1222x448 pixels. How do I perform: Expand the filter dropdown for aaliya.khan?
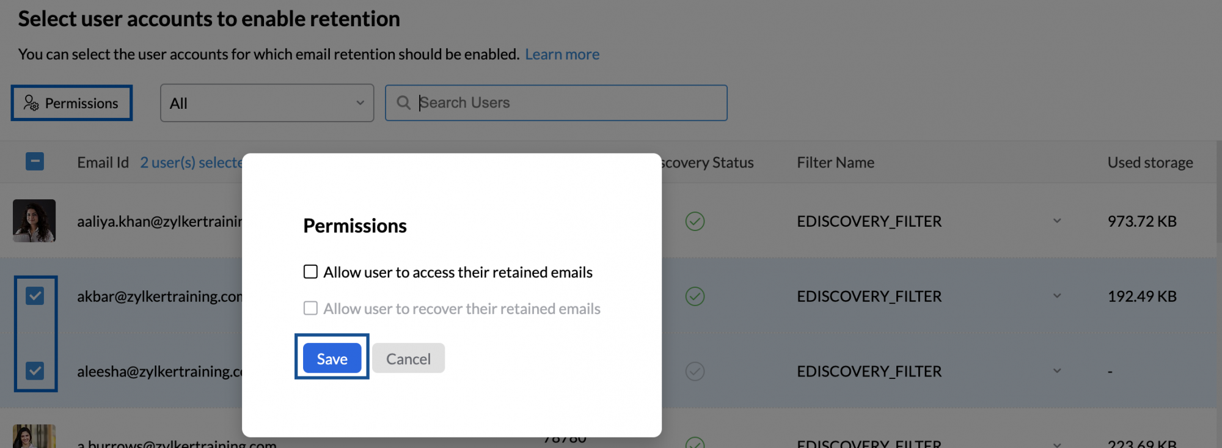coord(1056,221)
